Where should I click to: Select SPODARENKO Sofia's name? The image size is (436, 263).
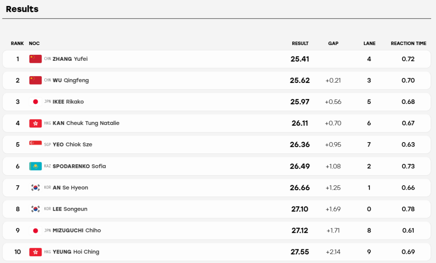pos(79,166)
